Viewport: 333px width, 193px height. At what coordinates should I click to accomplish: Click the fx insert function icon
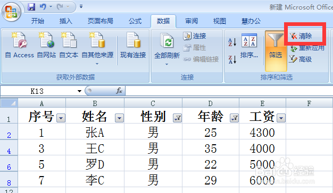click(x=119, y=91)
